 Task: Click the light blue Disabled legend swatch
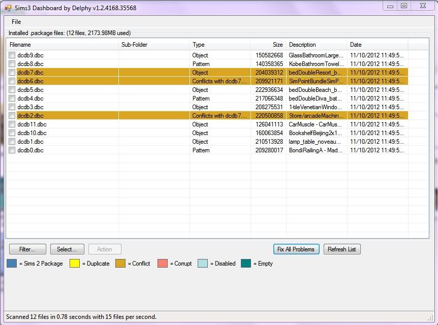(x=203, y=263)
